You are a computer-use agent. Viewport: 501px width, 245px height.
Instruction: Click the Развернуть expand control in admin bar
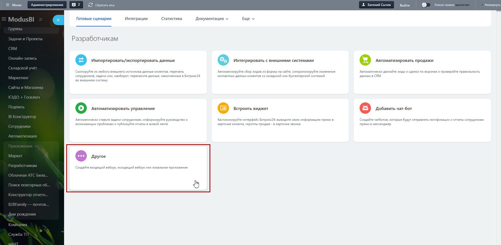click(491, 5)
